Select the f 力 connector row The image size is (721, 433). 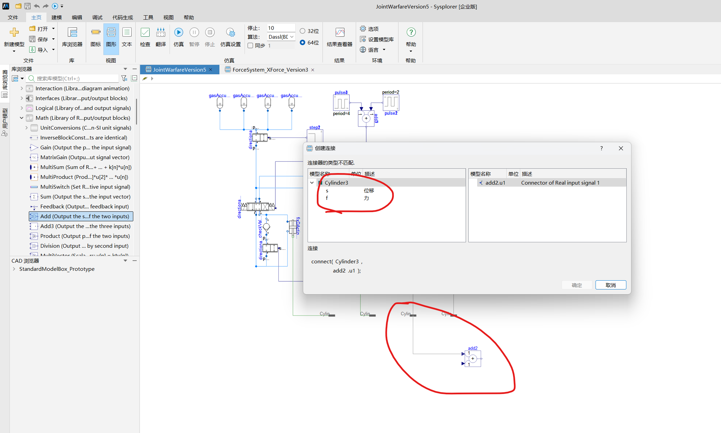(x=387, y=198)
